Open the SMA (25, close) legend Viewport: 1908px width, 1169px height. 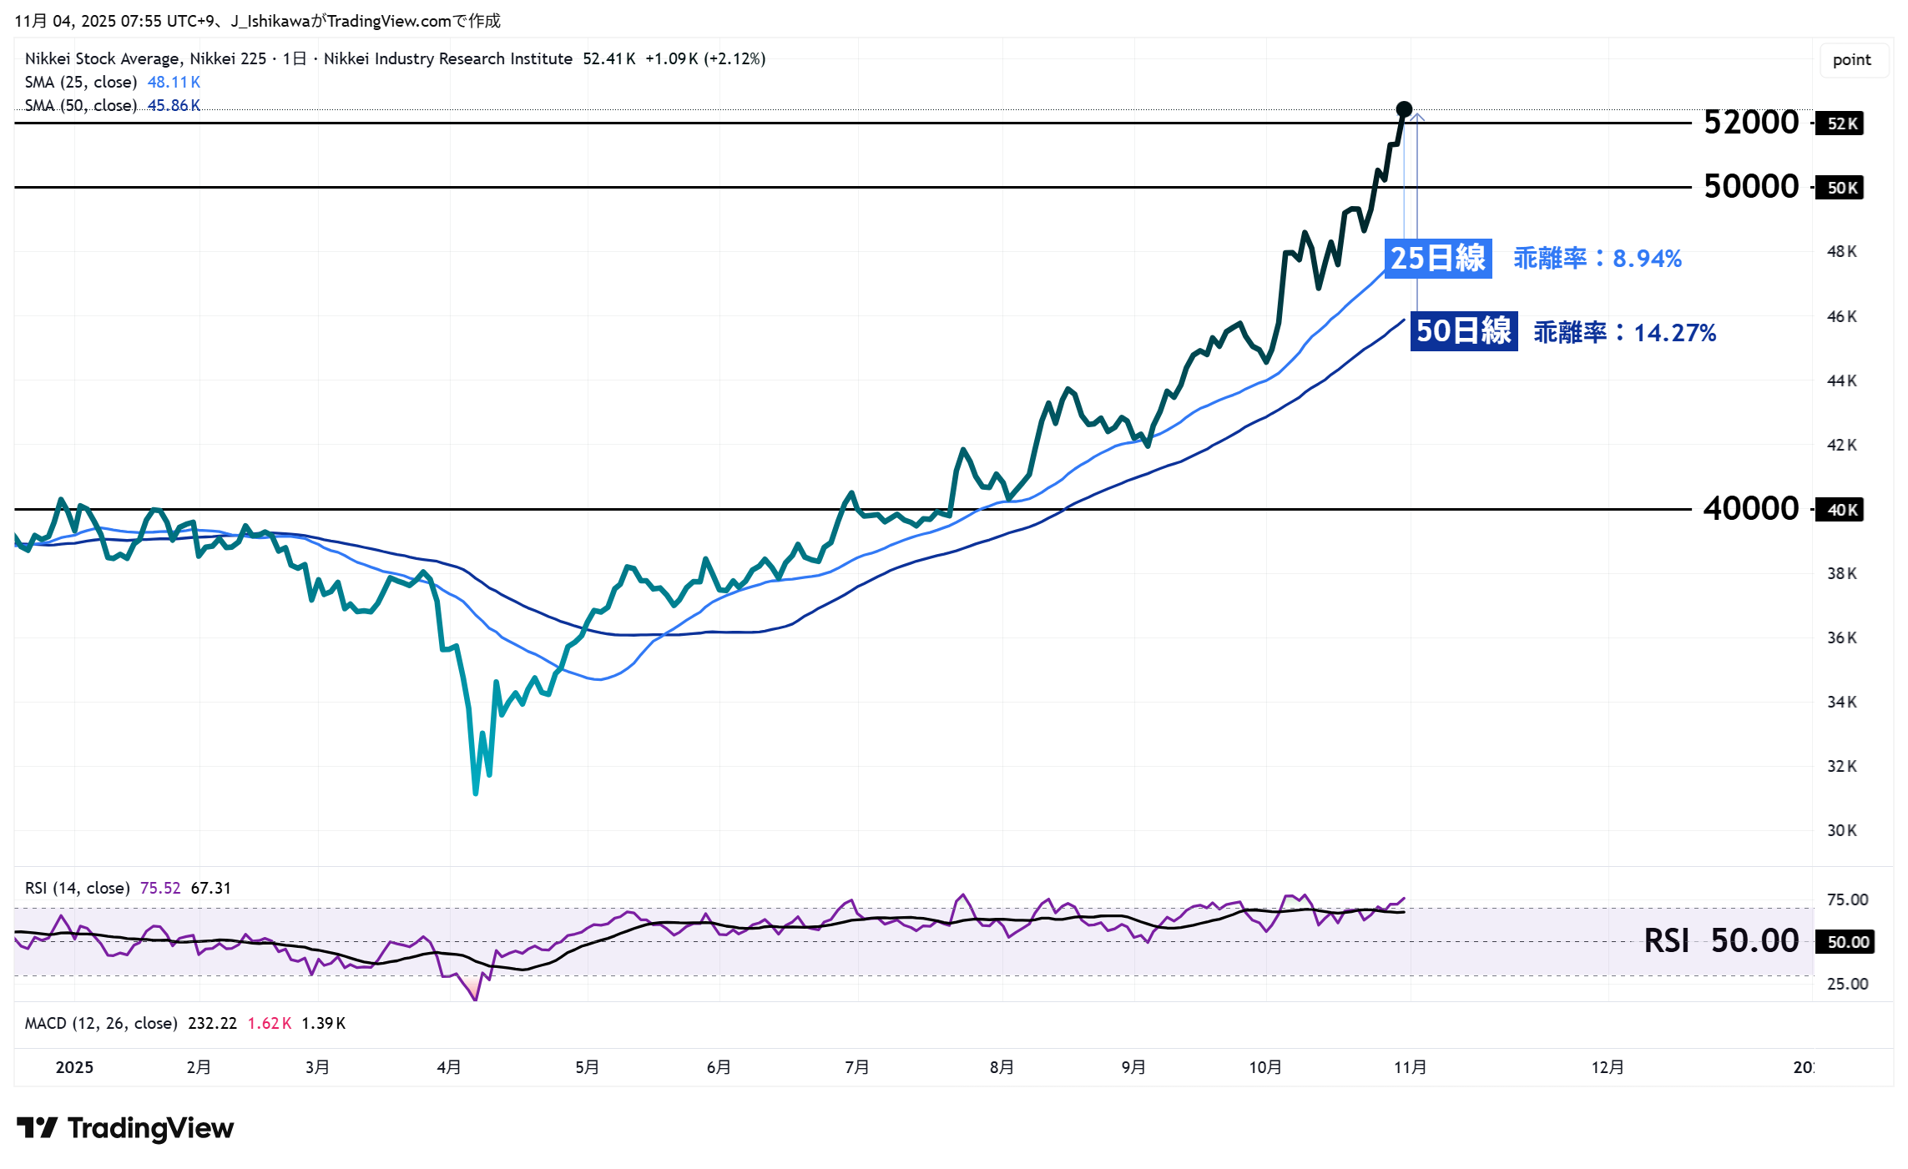click(81, 82)
